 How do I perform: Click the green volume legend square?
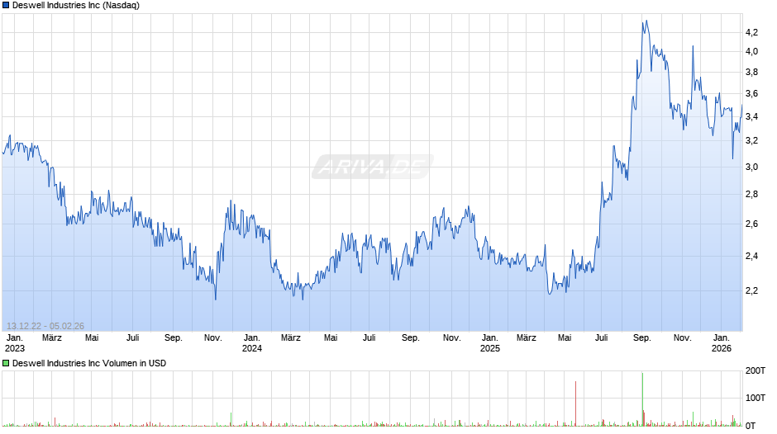(x=6, y=363)
